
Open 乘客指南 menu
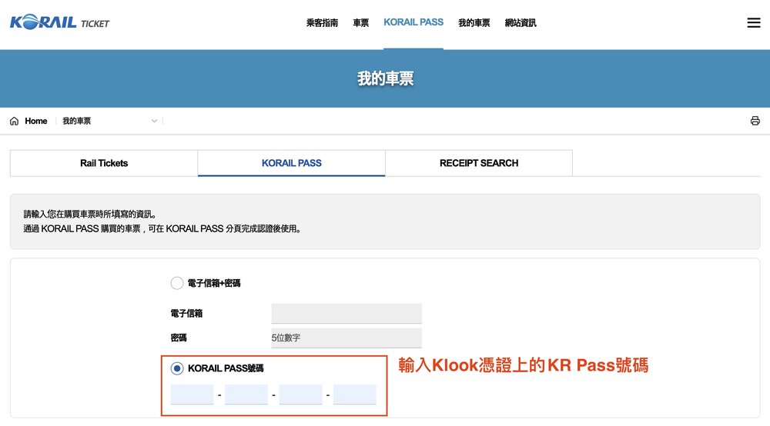[x=322, y=22]
